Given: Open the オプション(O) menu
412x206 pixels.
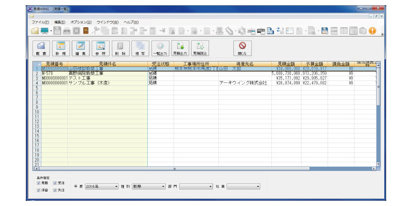Looking at the screenshot, I should [81, 22].
